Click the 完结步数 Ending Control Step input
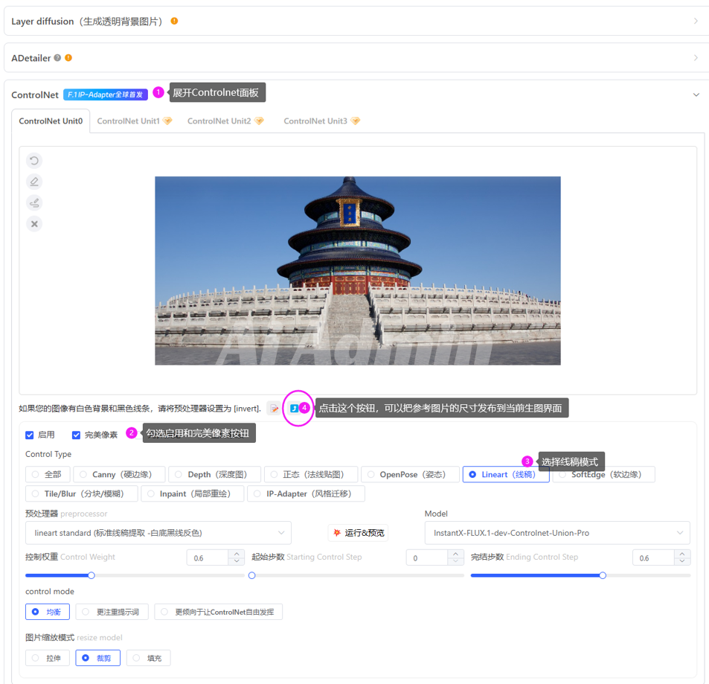 point(653,557)
